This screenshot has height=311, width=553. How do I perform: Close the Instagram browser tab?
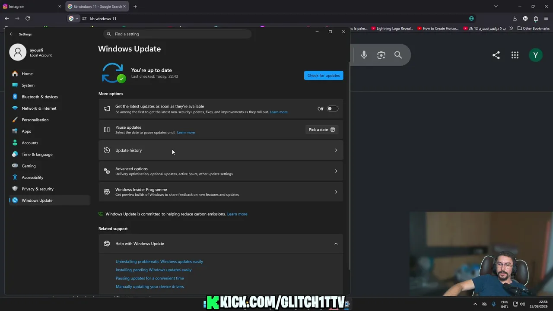click(60, 6)
